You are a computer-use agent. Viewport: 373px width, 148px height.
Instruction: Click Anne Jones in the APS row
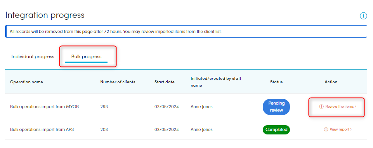tap(201, 130)
